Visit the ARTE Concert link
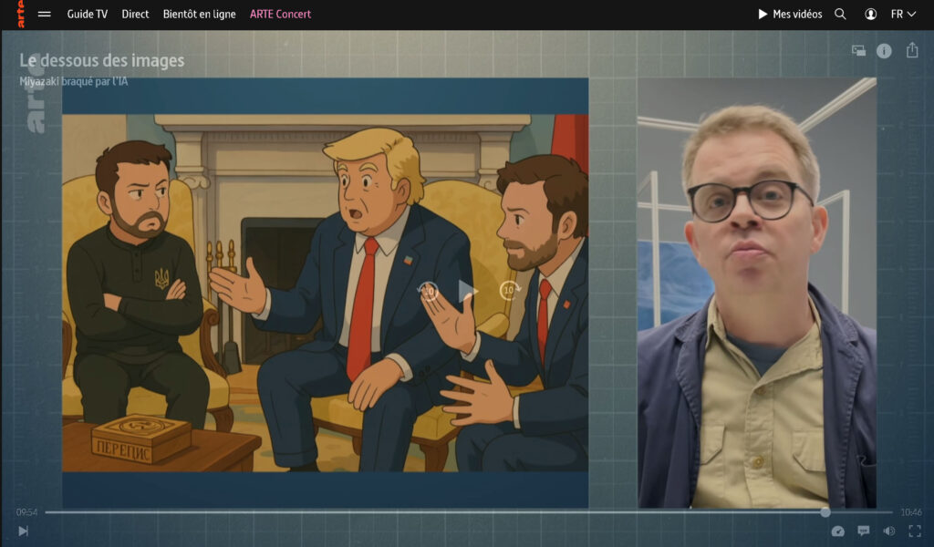The height and width of the screenshot is (547, 934). pyautogui.click(x=280, y=15)
